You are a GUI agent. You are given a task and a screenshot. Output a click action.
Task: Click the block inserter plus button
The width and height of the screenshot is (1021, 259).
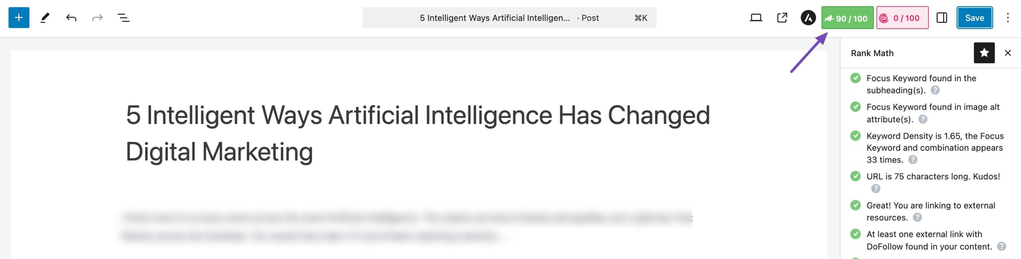coord(19,18)
